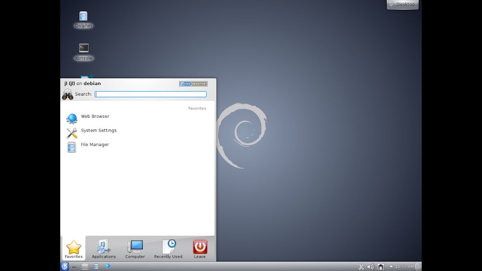482x271 pixels.
Task: Switch to the Applications tab
Action: click(104, 249)
